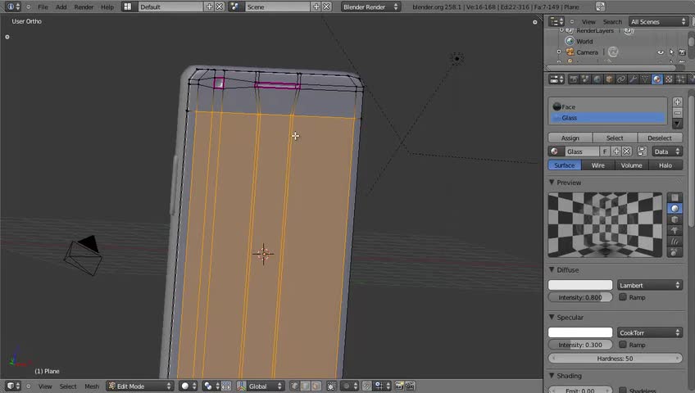695x393 pixels.
Task: Toggle limit selection to visible
Action: tap(331, 386)
